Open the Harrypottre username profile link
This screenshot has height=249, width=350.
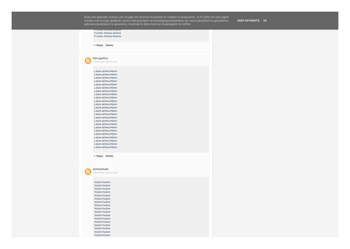(x=100, y=58)
